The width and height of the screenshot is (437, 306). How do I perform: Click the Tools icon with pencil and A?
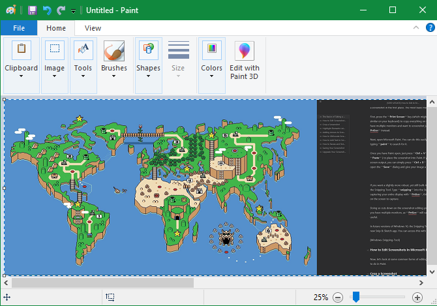click(x=83, y=50)
